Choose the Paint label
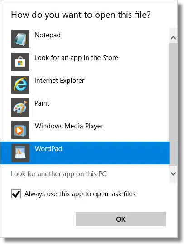Viewport: 184px width, 244px height. point(42,103)
